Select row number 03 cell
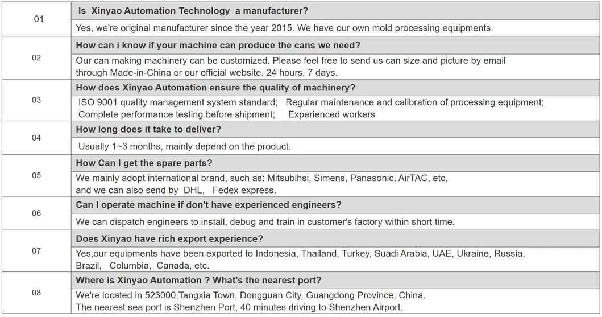The image size is (602, 317). (38, 100)
